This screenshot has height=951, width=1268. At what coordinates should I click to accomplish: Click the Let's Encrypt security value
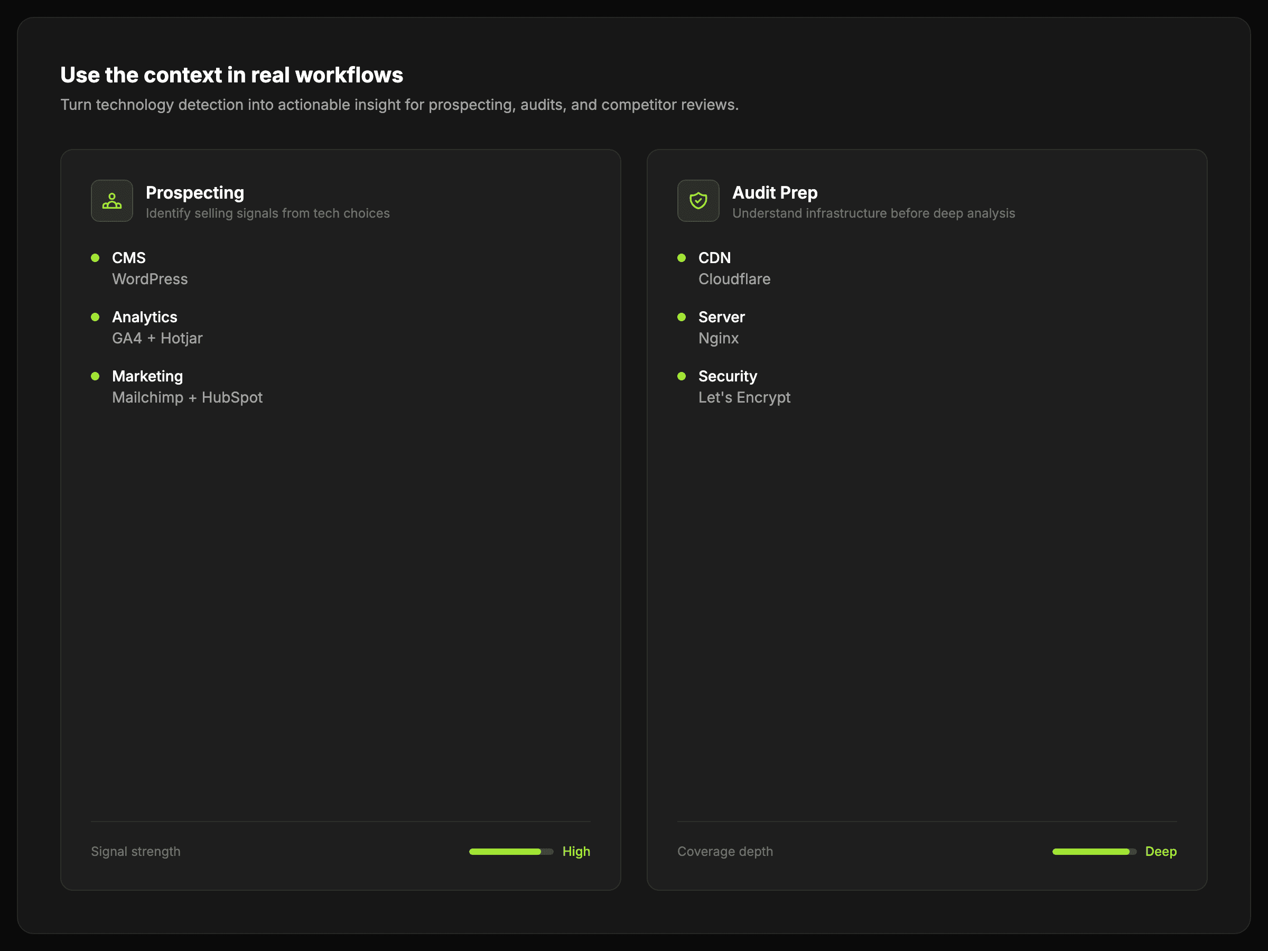point(744,397)
